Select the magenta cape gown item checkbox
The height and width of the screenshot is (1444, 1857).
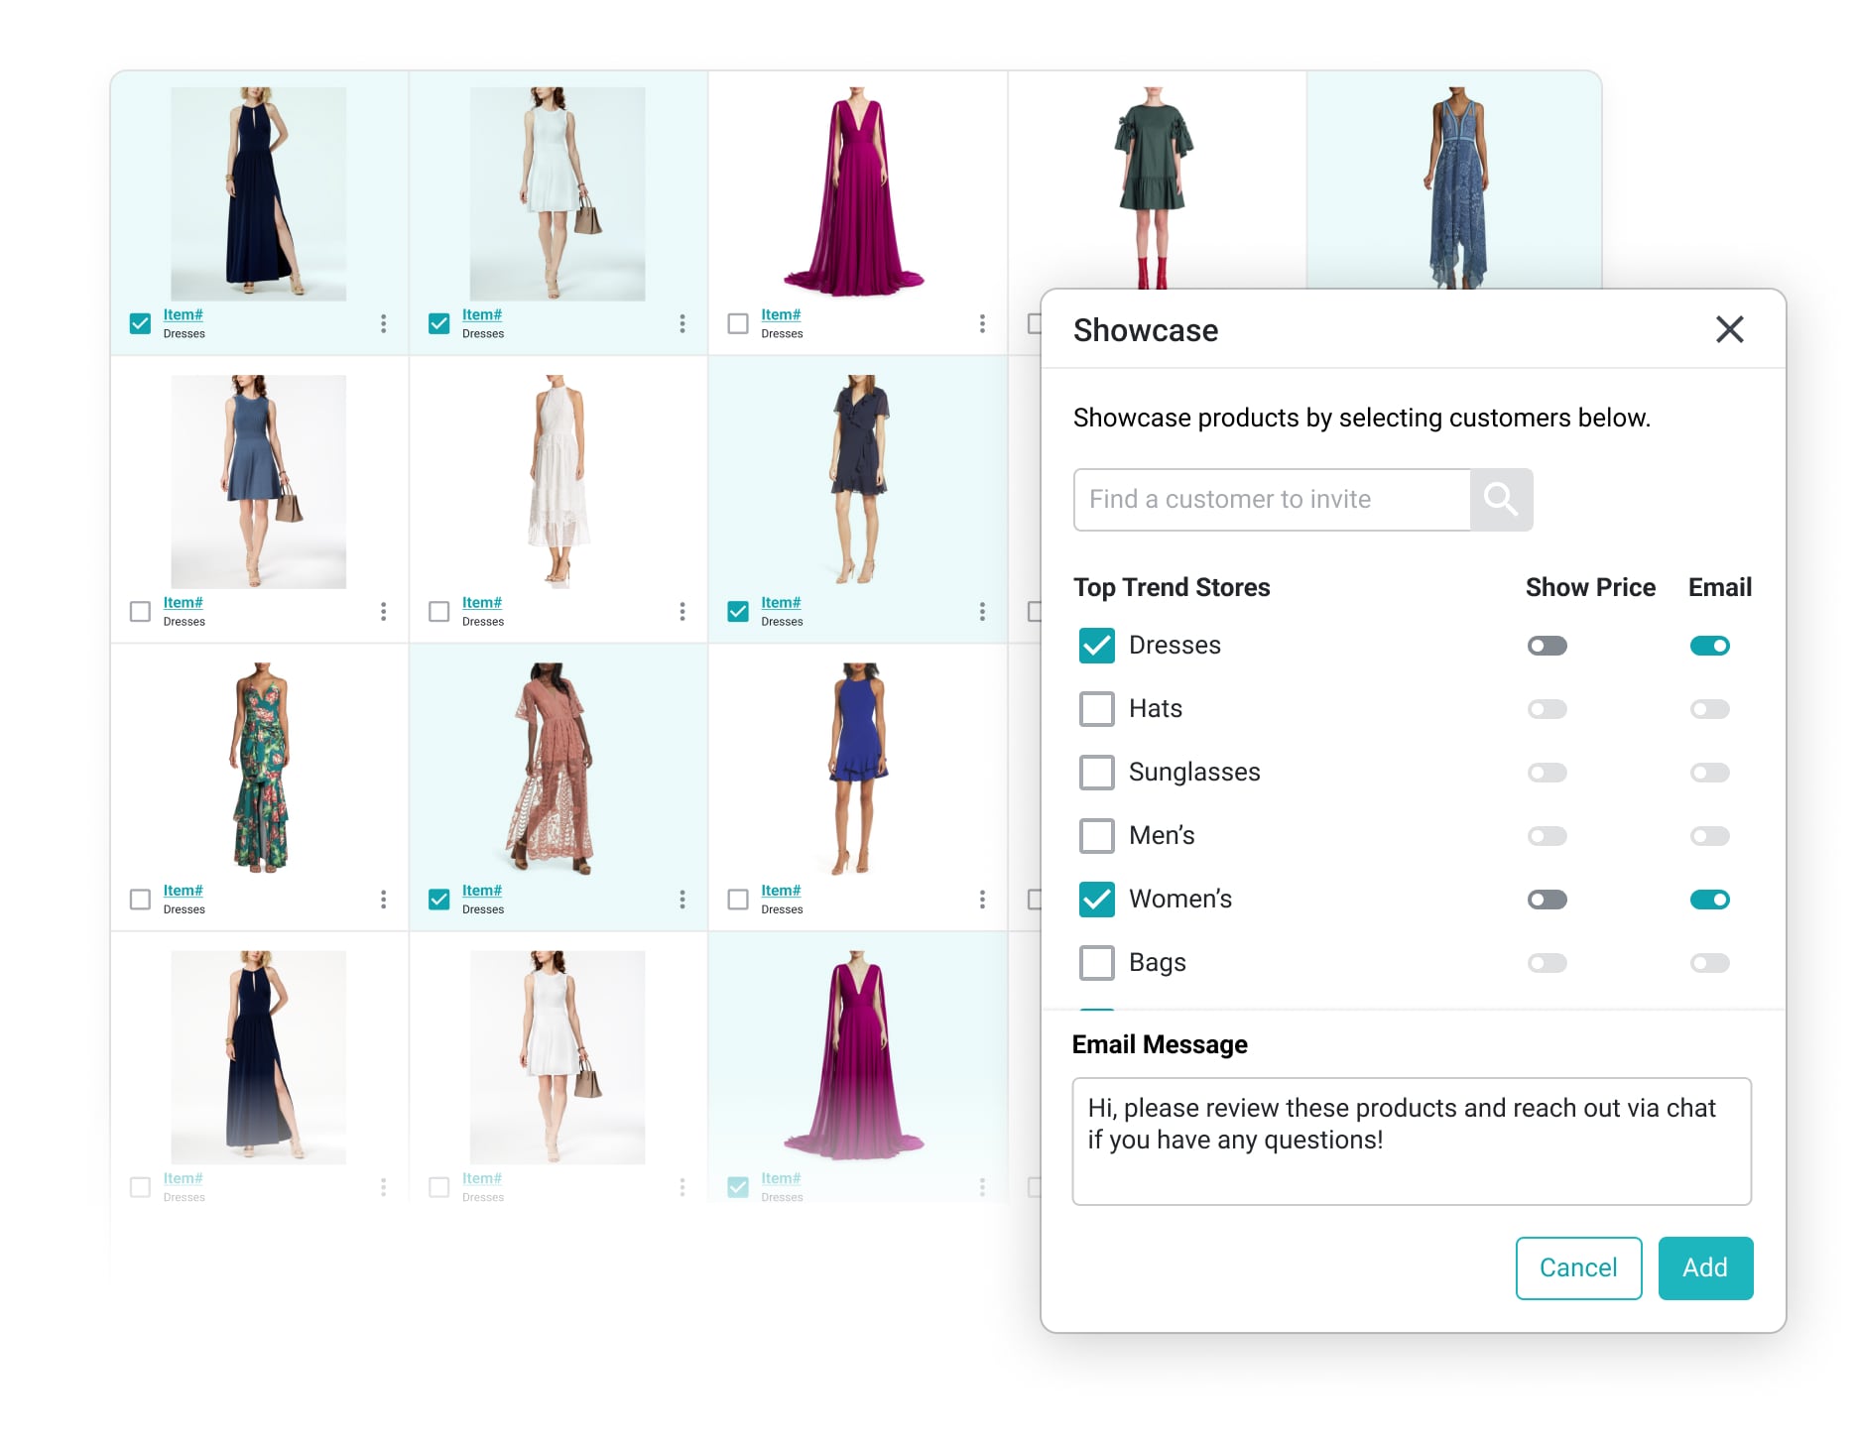pos(738,324)
